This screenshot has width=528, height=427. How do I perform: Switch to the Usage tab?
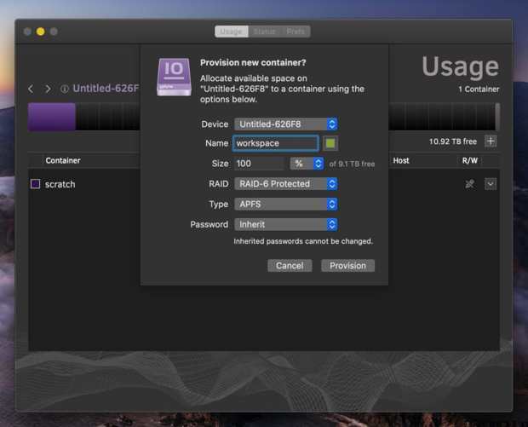(x=232, y=32)
